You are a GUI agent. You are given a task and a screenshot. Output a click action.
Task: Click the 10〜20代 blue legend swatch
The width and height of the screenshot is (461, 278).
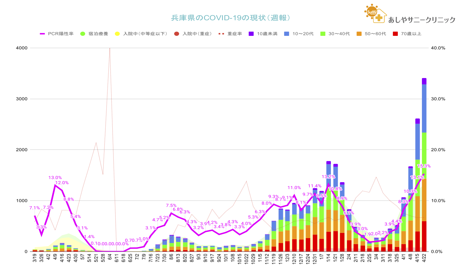pyautogui.click(x=287, y=34)
